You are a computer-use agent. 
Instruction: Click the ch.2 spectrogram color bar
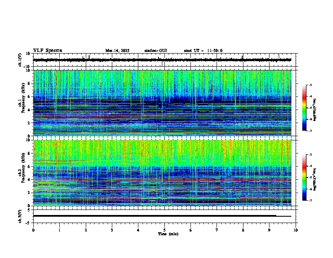click(x=304, y=177)
